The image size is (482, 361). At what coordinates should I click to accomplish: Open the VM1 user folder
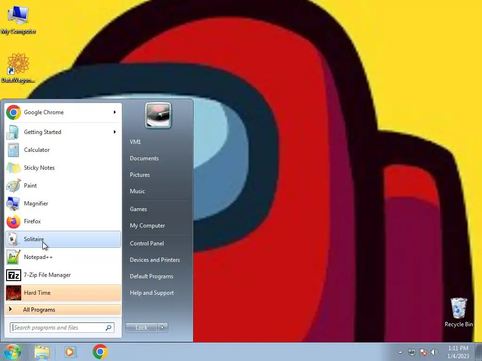point(135,142)
